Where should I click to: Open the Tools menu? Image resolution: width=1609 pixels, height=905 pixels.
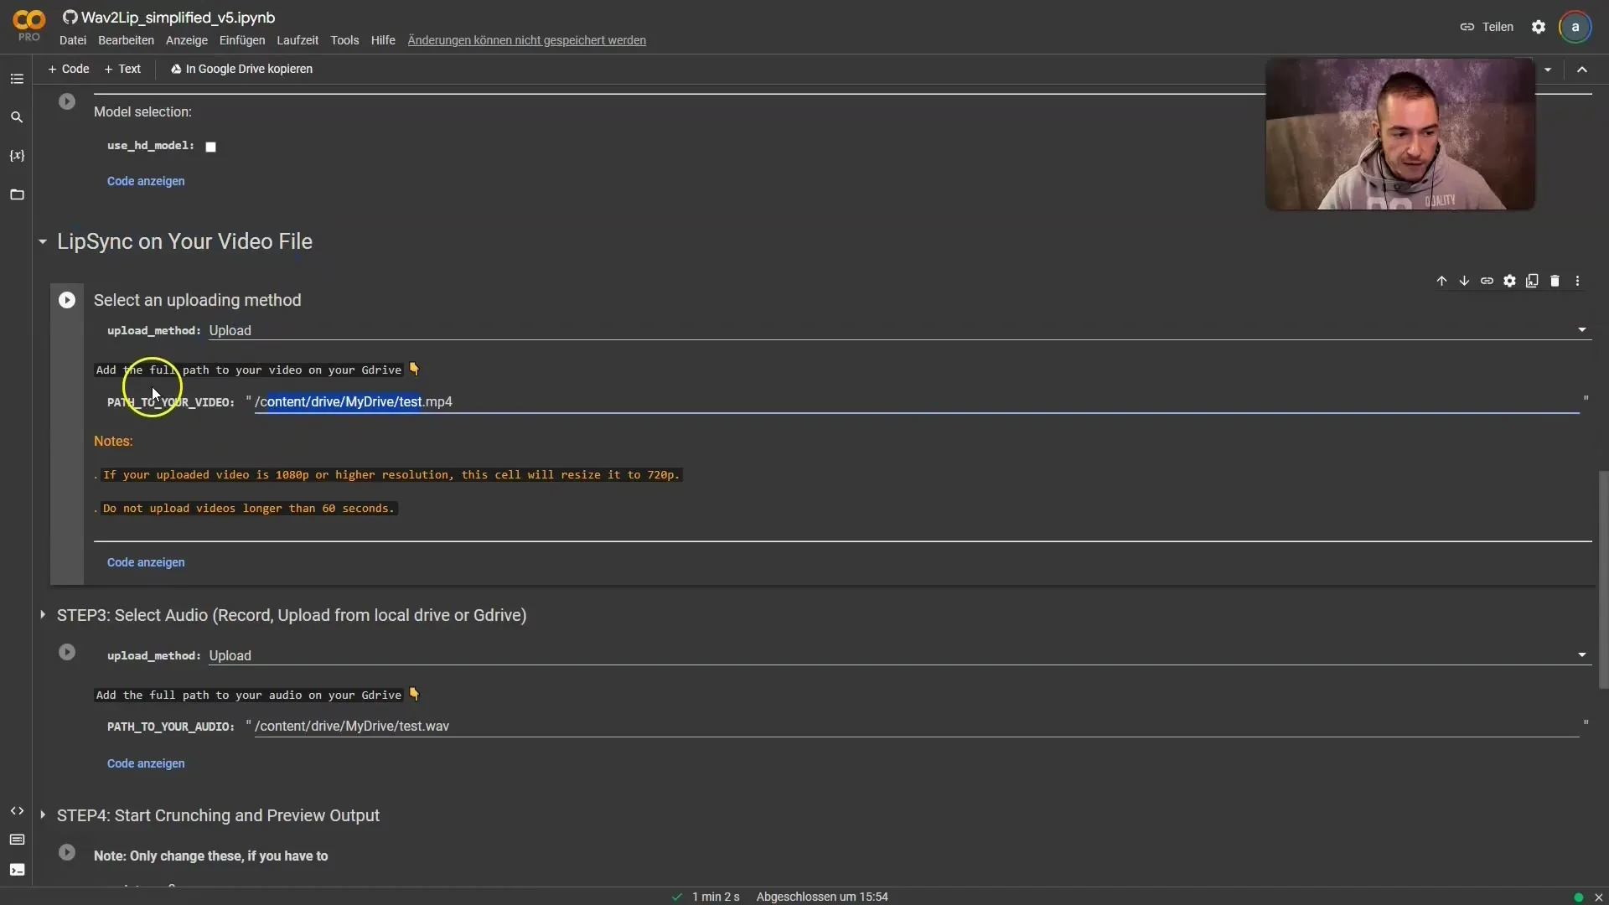click(x=344, y=40)
